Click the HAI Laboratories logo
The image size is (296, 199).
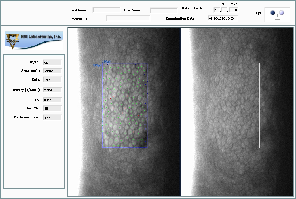coord(34,41)
